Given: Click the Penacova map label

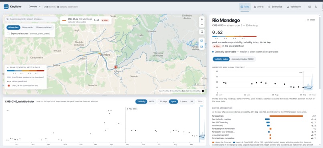Looking at the screenshot, I should (x=151, y=31).
